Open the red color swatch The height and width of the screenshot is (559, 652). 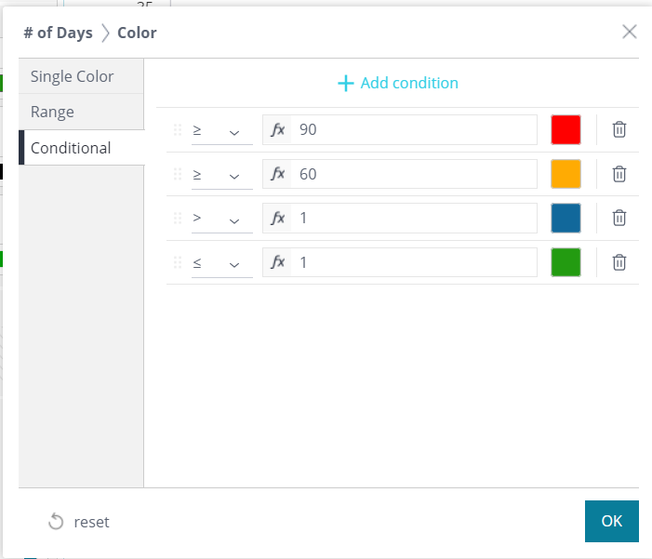coord(566,130)
